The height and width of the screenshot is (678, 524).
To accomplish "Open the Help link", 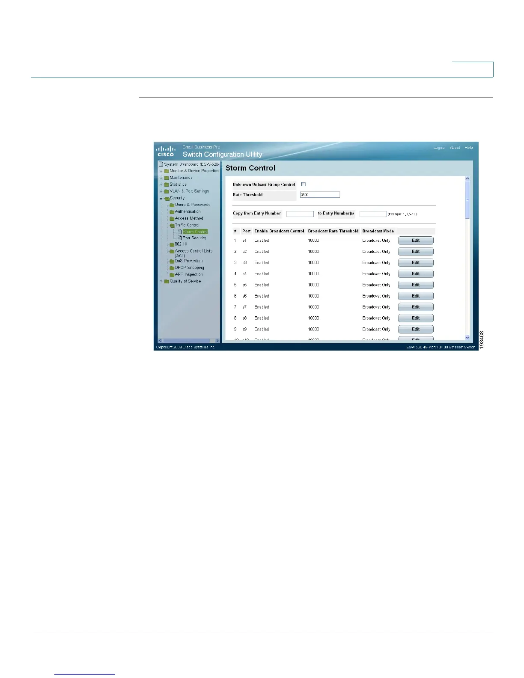I will pyautogui.click(x=469, y=148).
